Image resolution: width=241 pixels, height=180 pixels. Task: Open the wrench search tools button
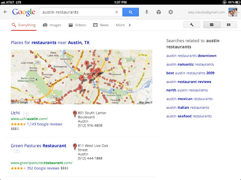[x=192, y=25]
